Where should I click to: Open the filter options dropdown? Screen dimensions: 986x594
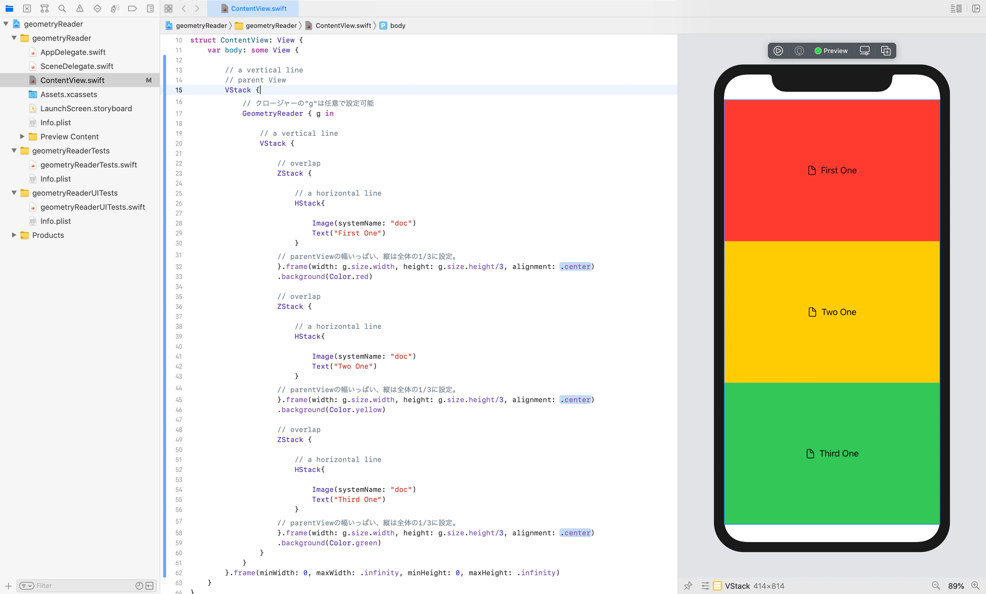(x=26, y=585)
